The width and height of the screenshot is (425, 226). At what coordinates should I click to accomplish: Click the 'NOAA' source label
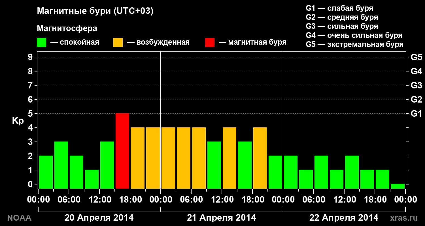click(19, 218)
